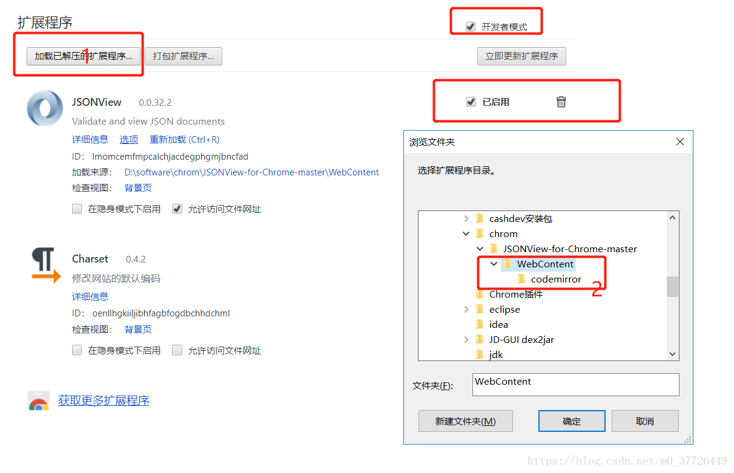Click Charset version 0.4.2 text

pos(136,259)
